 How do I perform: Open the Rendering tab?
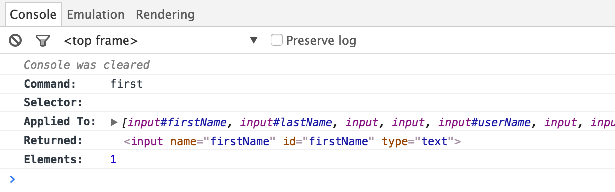point(165,14)
